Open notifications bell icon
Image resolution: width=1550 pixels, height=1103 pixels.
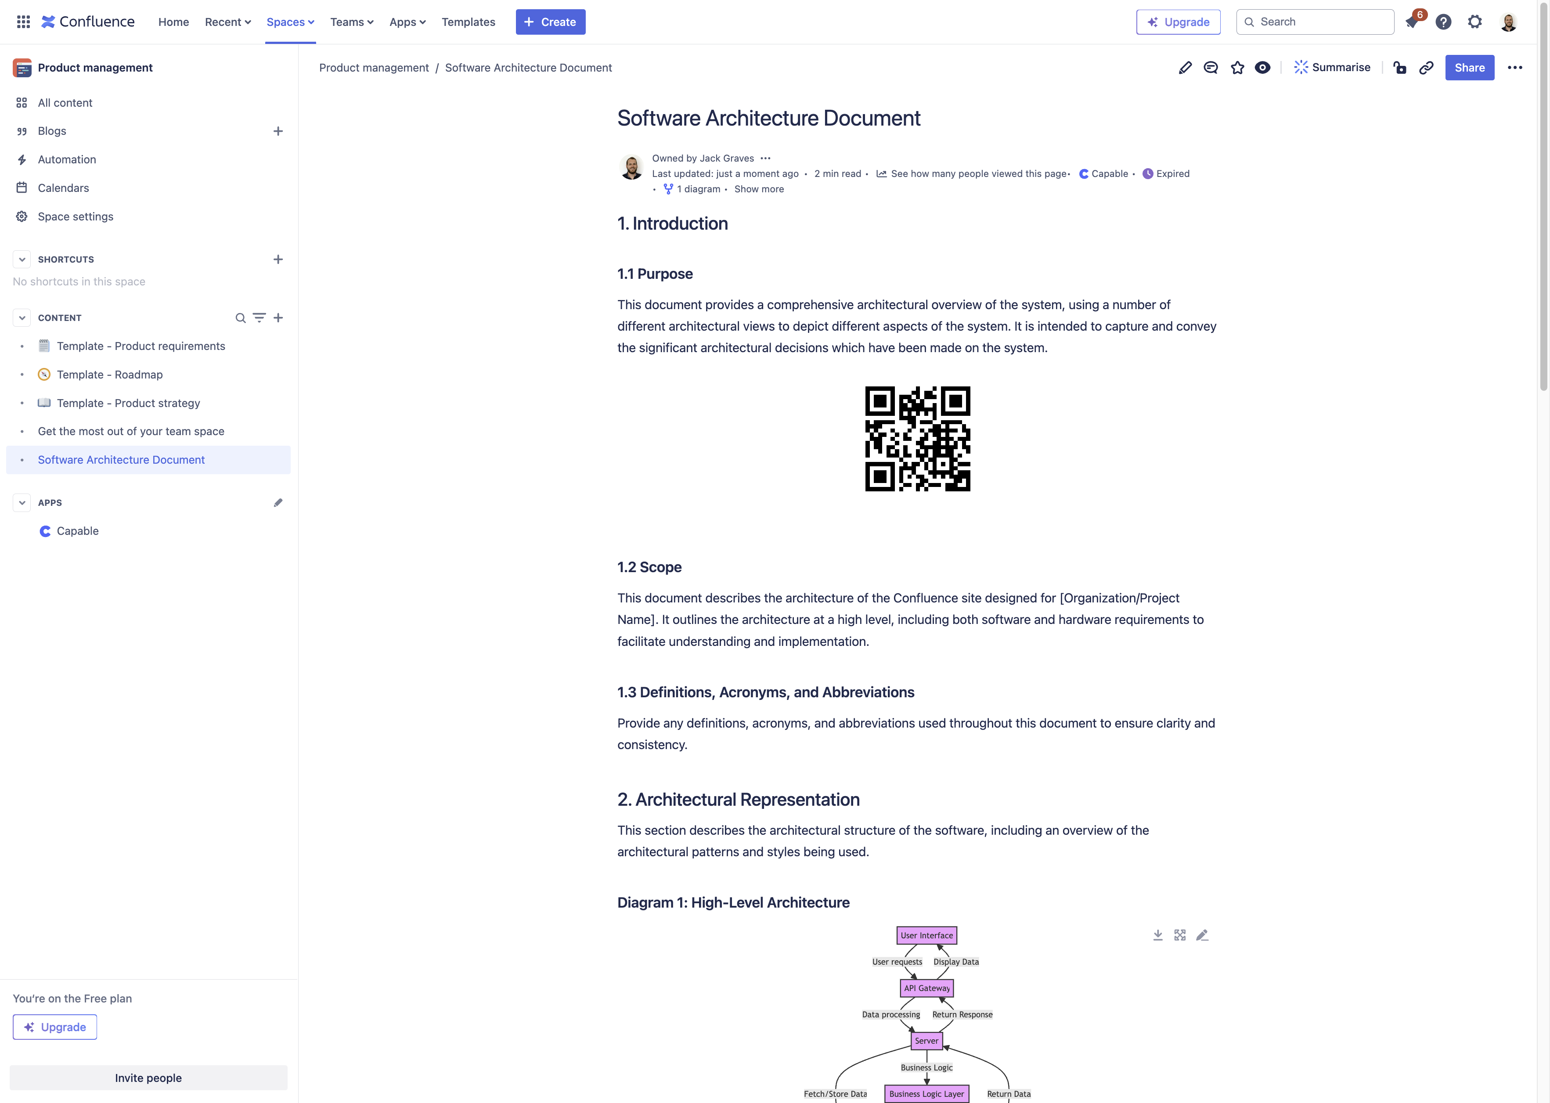[1411, 22]
